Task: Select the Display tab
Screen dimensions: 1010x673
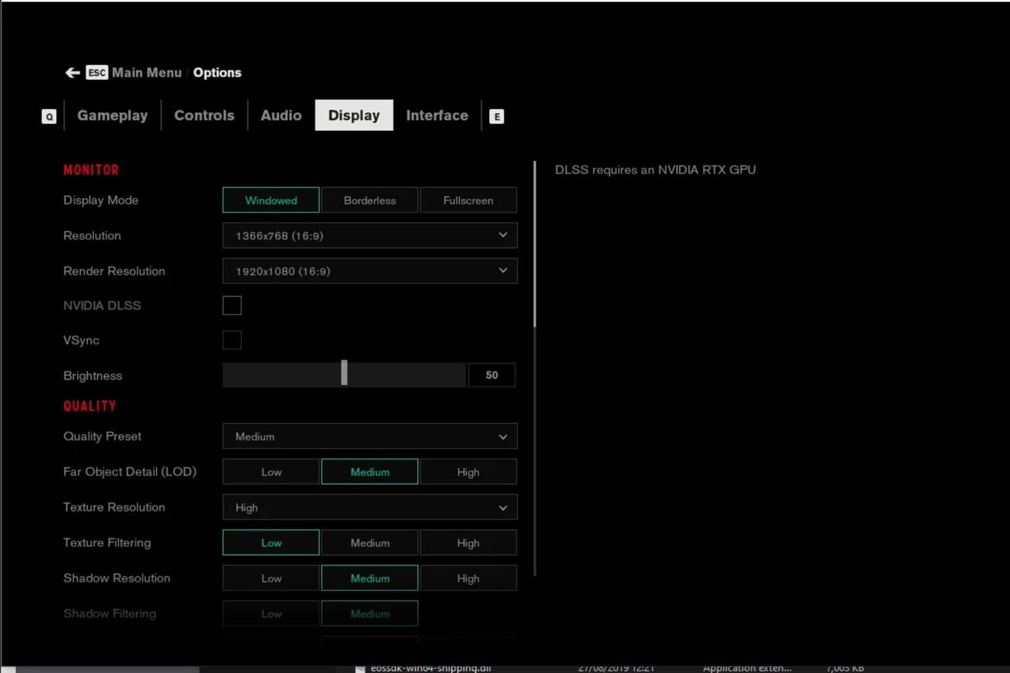Action: (354, 115)
